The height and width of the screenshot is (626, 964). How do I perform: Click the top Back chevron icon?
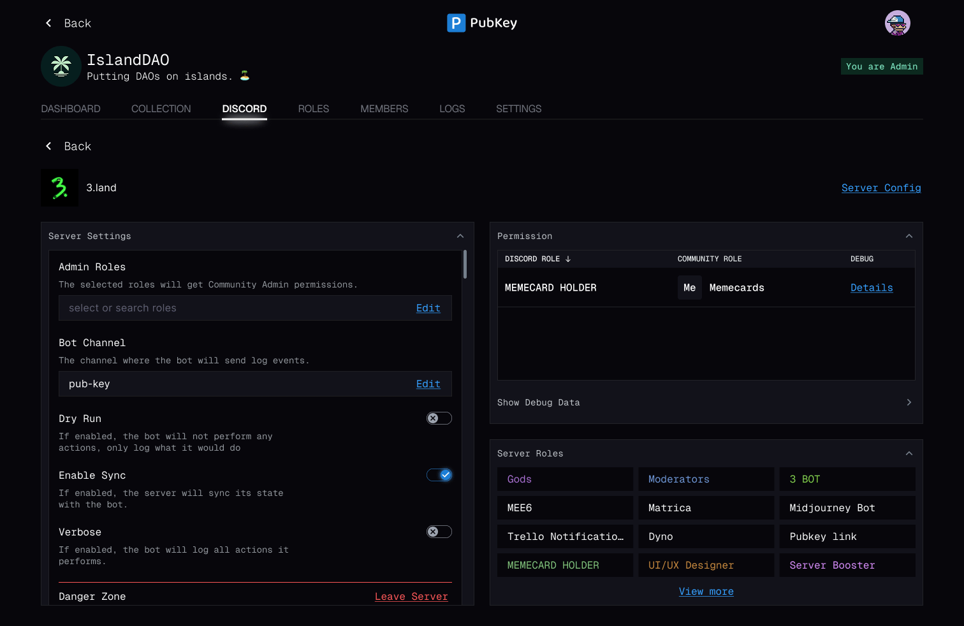click(48, 23)
